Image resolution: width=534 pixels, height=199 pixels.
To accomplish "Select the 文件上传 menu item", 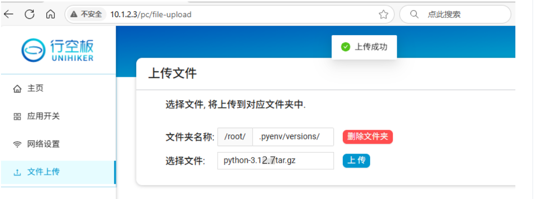I will pos(57,172).
